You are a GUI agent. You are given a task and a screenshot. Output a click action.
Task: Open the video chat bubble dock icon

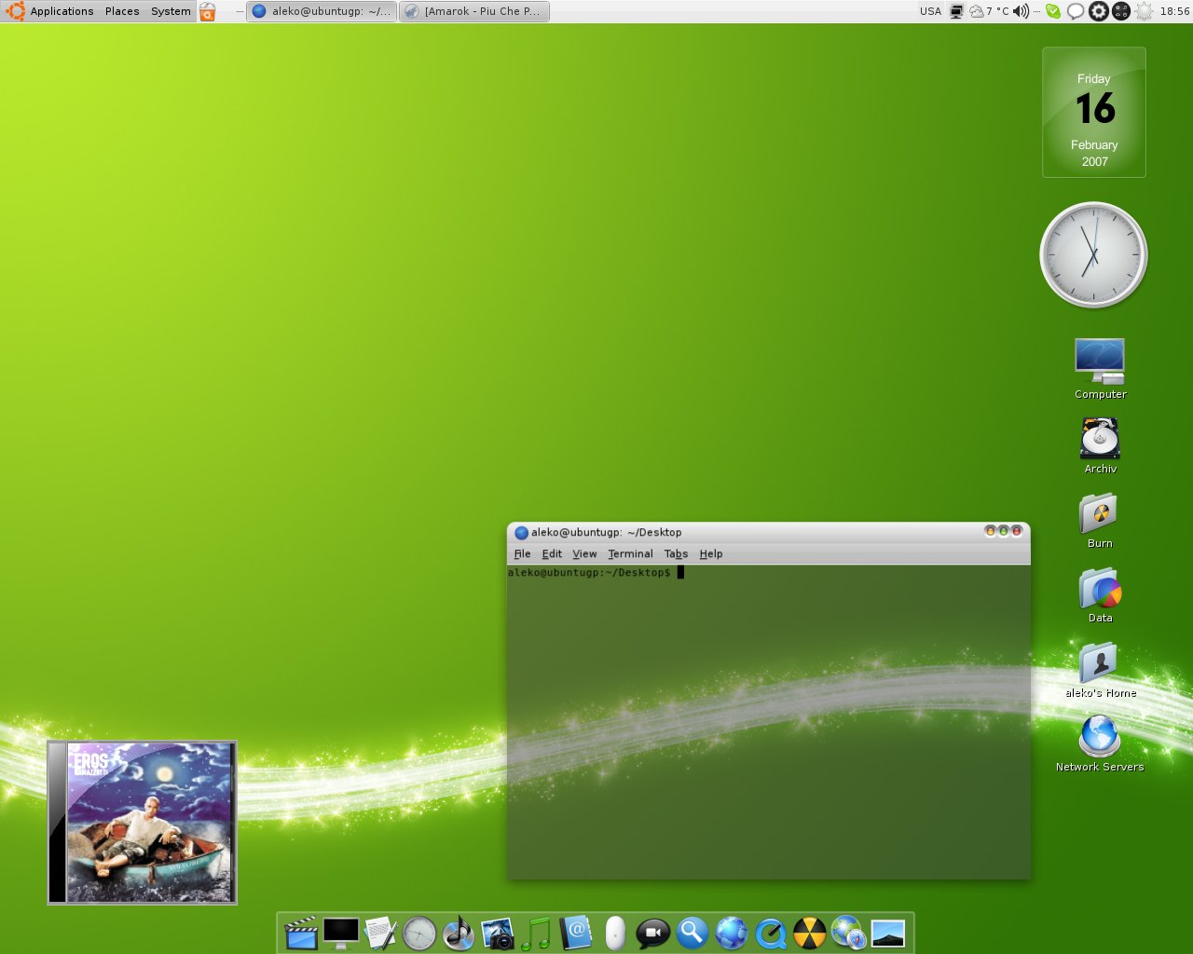coord(653,934)
